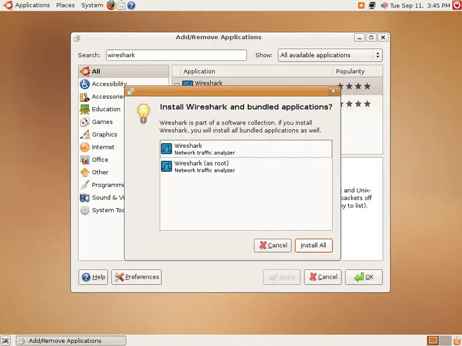Click the Programming trowel icon
462x346 pixels.
(85, 185)
